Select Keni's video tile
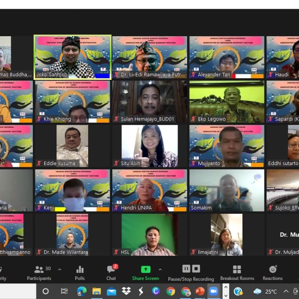Screen dimensions: 299x299 [72, 190]
